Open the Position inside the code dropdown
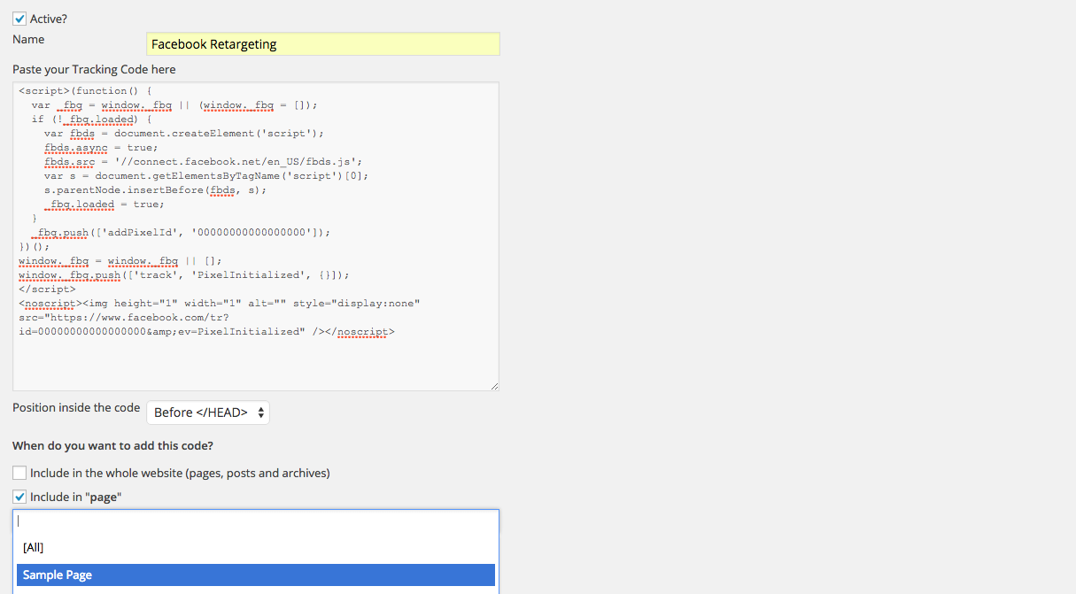The height and width of the screenshot is (594, 1076). [x=208, y=413]
